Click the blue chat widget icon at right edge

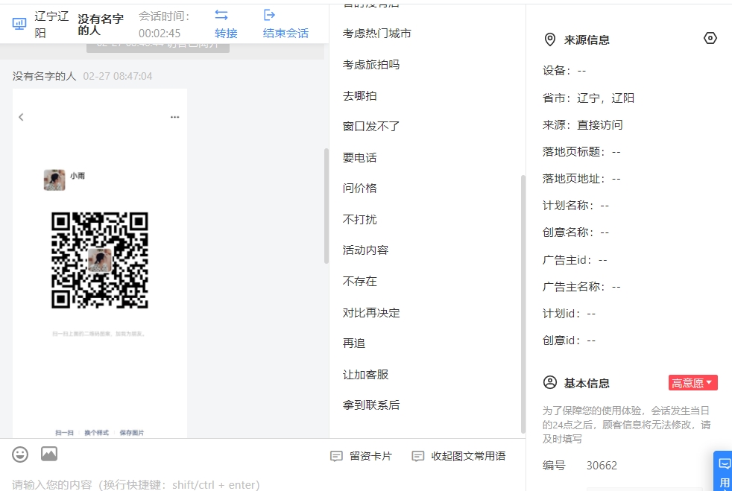[724, 464]
